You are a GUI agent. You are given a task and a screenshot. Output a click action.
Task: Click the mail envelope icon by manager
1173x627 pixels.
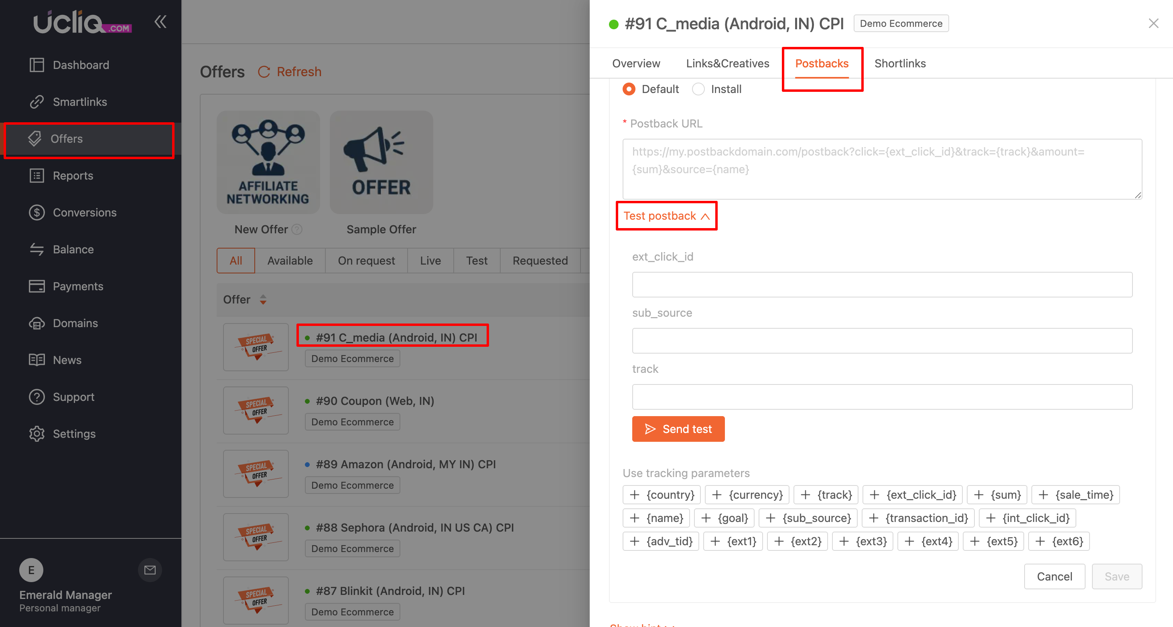pyautogui.click(x=150, y=570)
